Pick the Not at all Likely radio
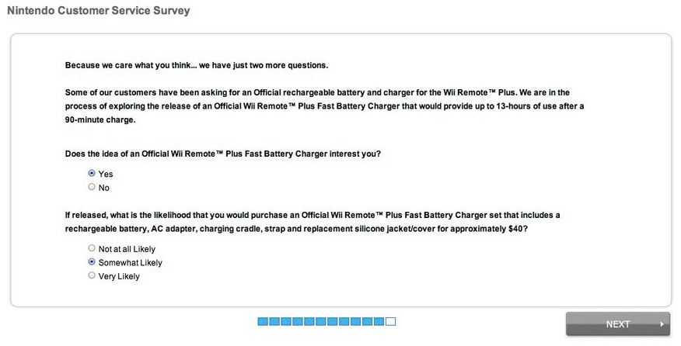The height and width of the screenshot is (346, 681). pos(92,248)
